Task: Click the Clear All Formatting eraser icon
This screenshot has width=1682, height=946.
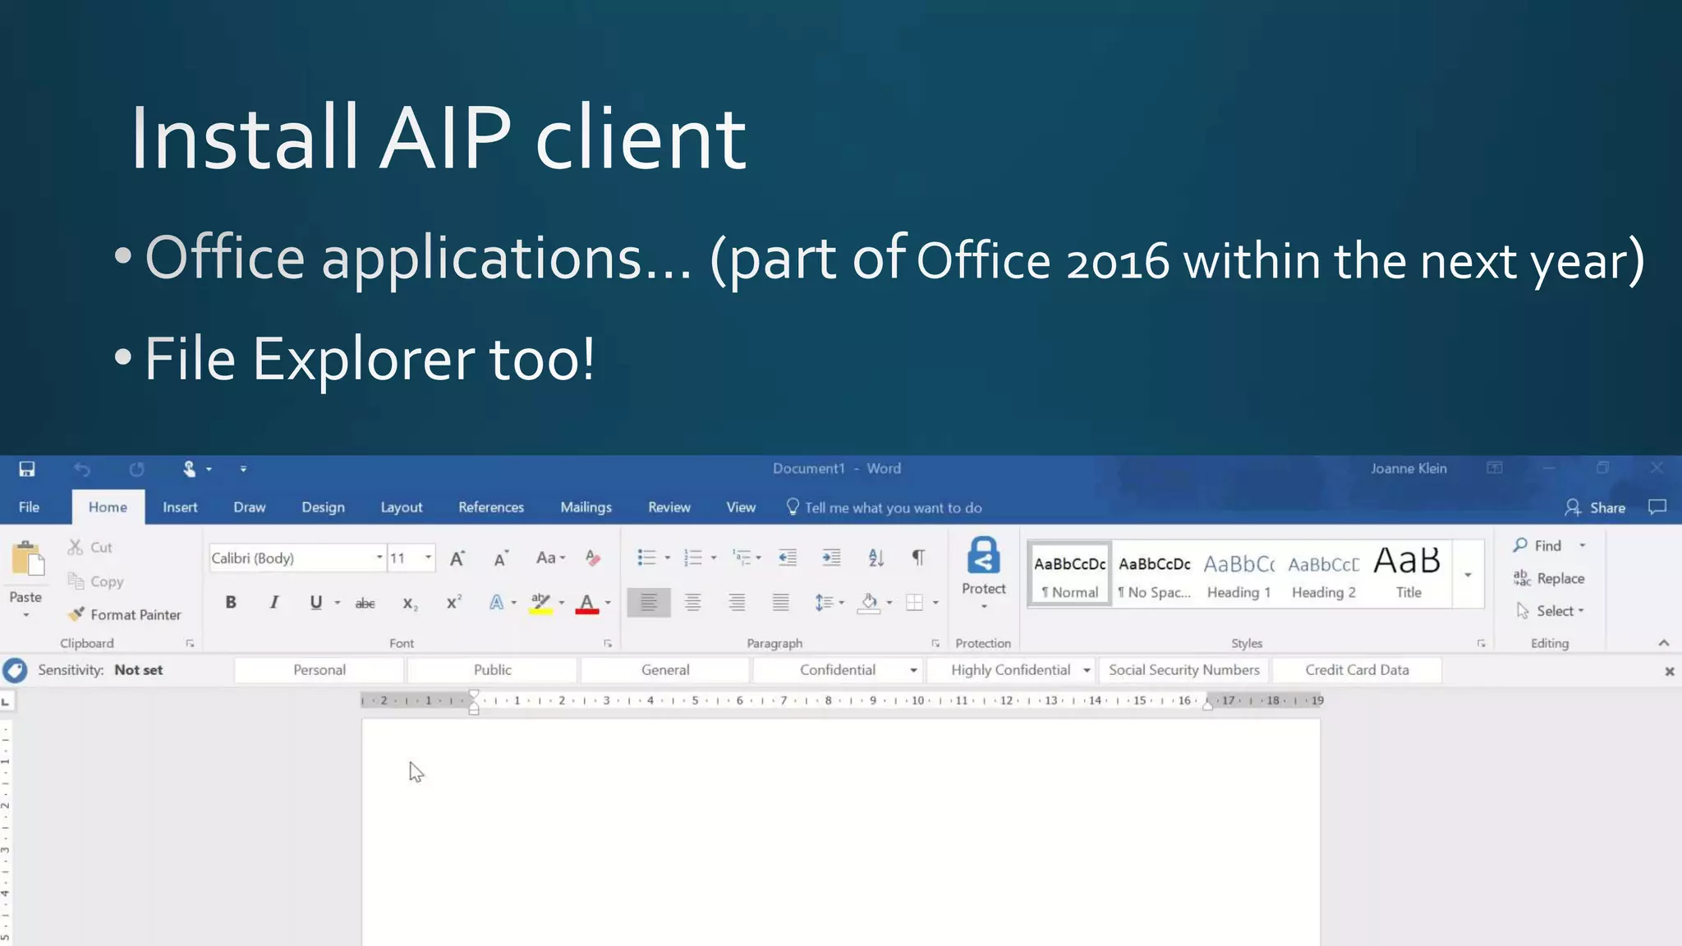Action: (592, 558)
